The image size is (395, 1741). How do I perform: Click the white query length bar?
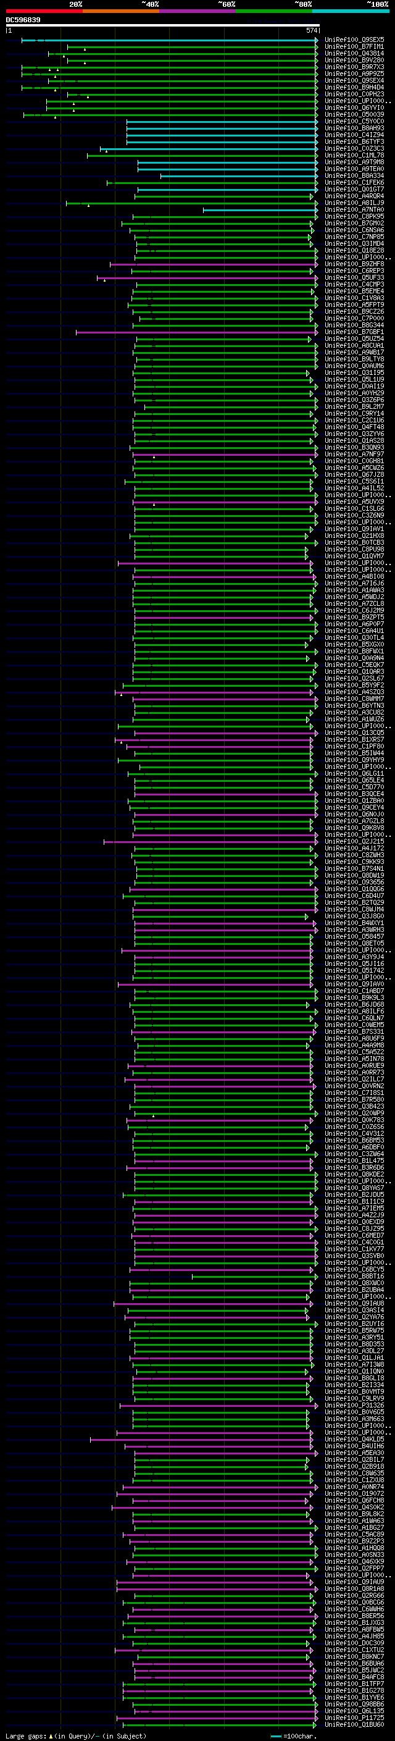[x=163, y=26]
